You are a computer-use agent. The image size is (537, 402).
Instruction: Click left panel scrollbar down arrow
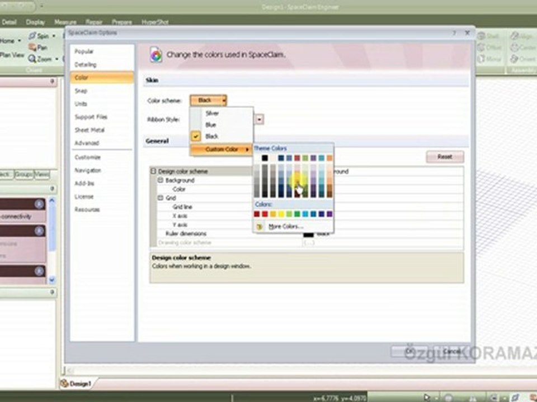point(52,280)
